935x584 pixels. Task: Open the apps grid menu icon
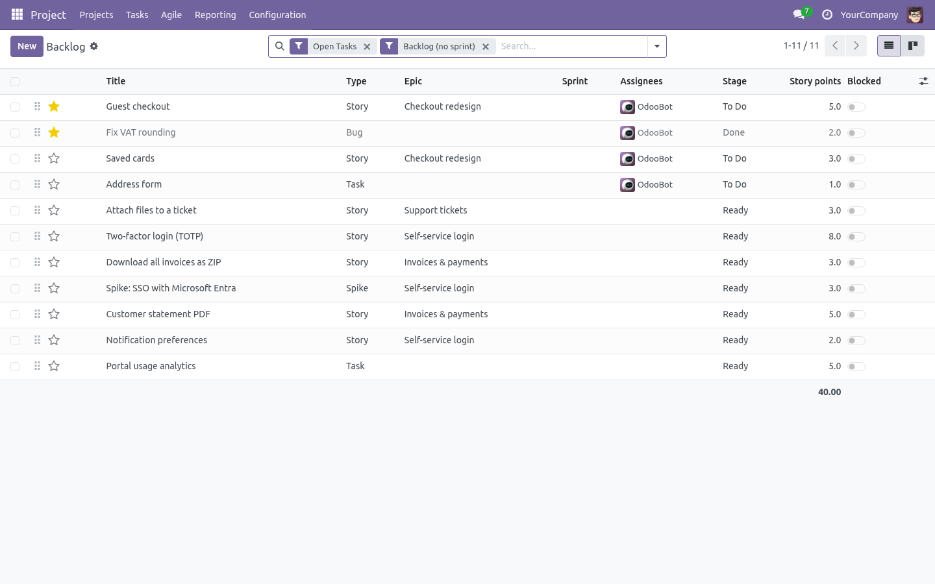18,14
